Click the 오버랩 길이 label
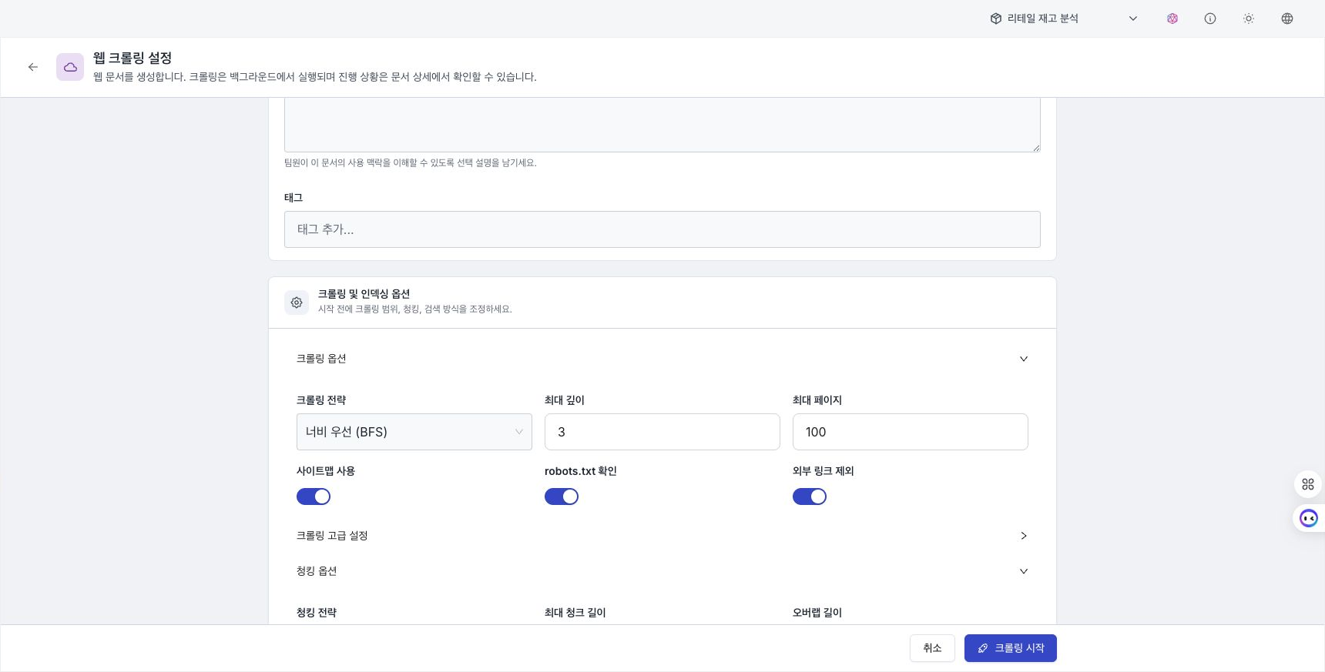Image resolution: width=1325 pixels, height=672 pixels. click(x=817, y=613)
